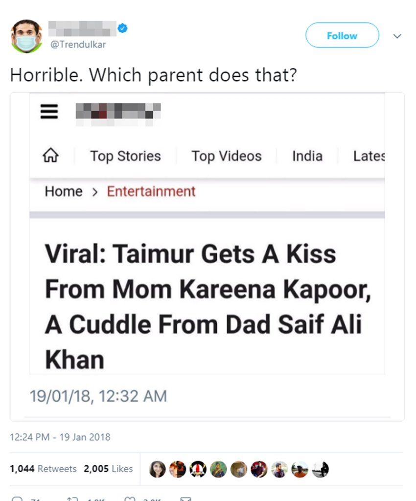Open the hamburger menu in the article

[49, 112]
